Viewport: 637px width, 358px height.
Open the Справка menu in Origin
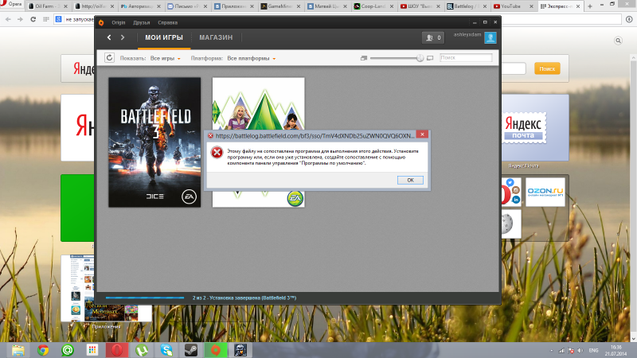point(167,23)
